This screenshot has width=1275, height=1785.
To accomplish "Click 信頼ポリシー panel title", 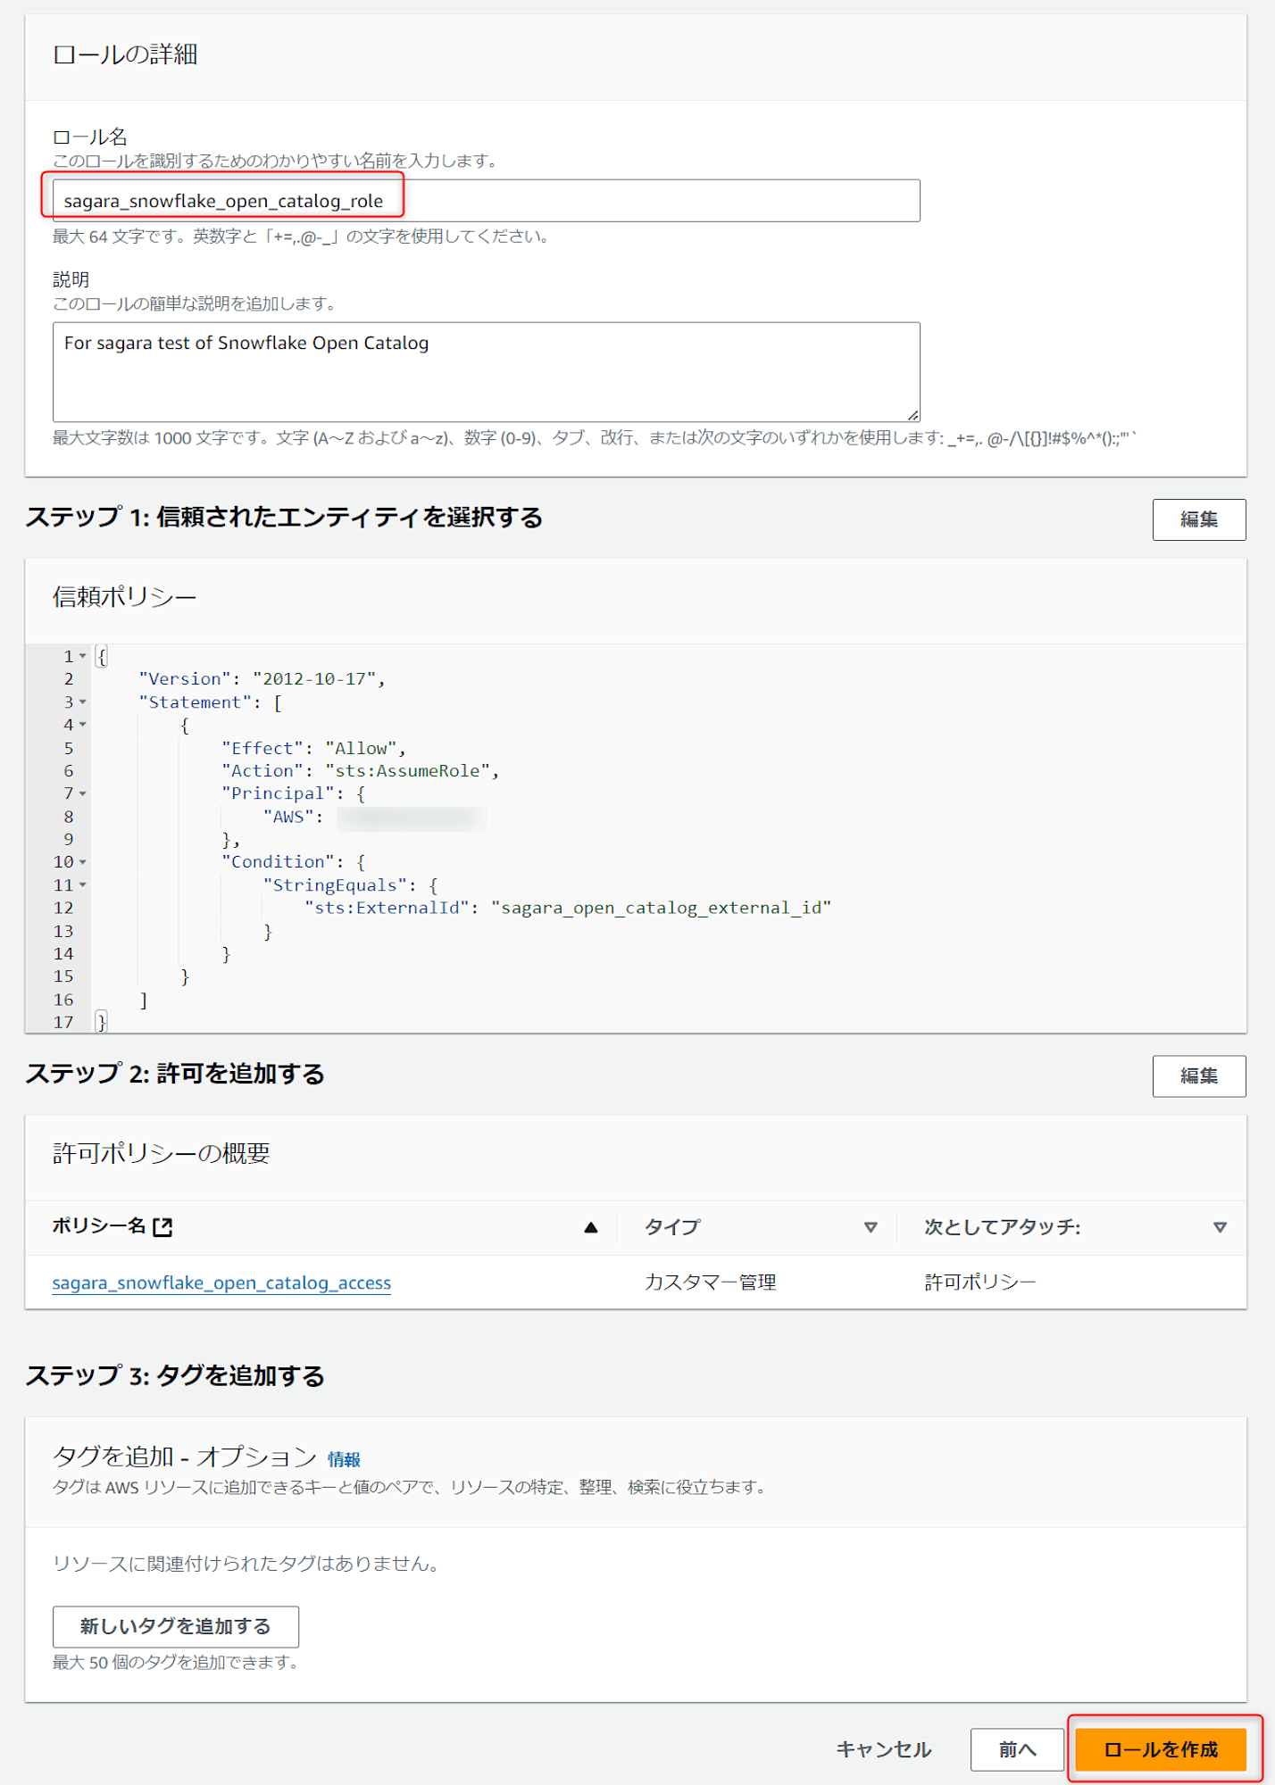I will (x=124, y=597).
